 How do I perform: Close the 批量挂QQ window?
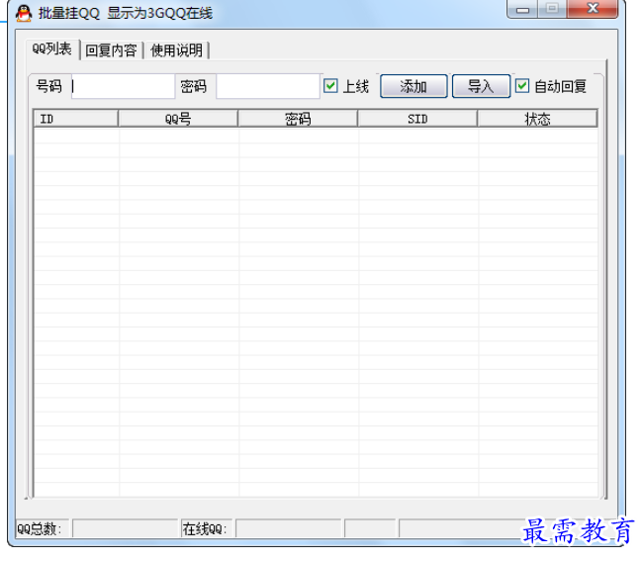point(593,9)
